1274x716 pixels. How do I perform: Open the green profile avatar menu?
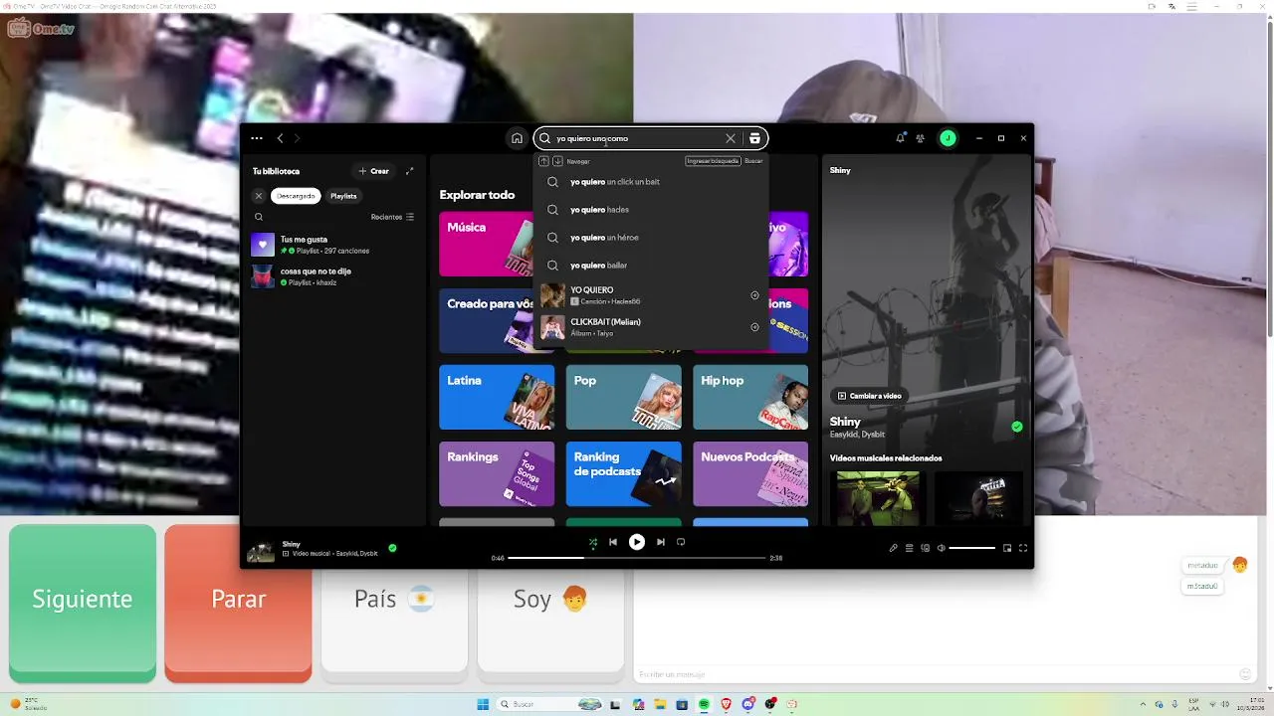(x=948, y=138)
